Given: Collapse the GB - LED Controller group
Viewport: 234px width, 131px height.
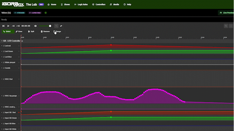Looking at the screenshot, I should pos(2,41).
